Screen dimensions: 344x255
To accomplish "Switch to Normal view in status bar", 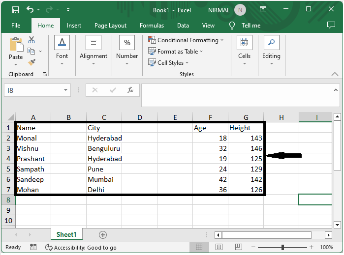I will [199, 247].
